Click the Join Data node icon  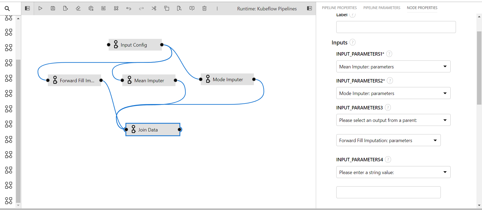(133, 129)
